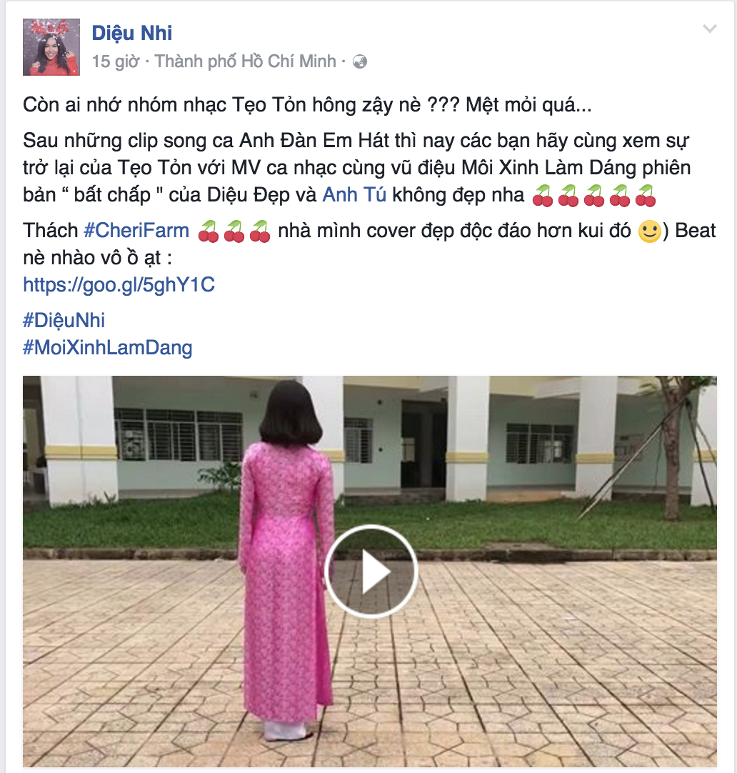The height and width of the screenshot is (773, 737).
Task: Open the post options chevron menu
Action: [709, 29]
